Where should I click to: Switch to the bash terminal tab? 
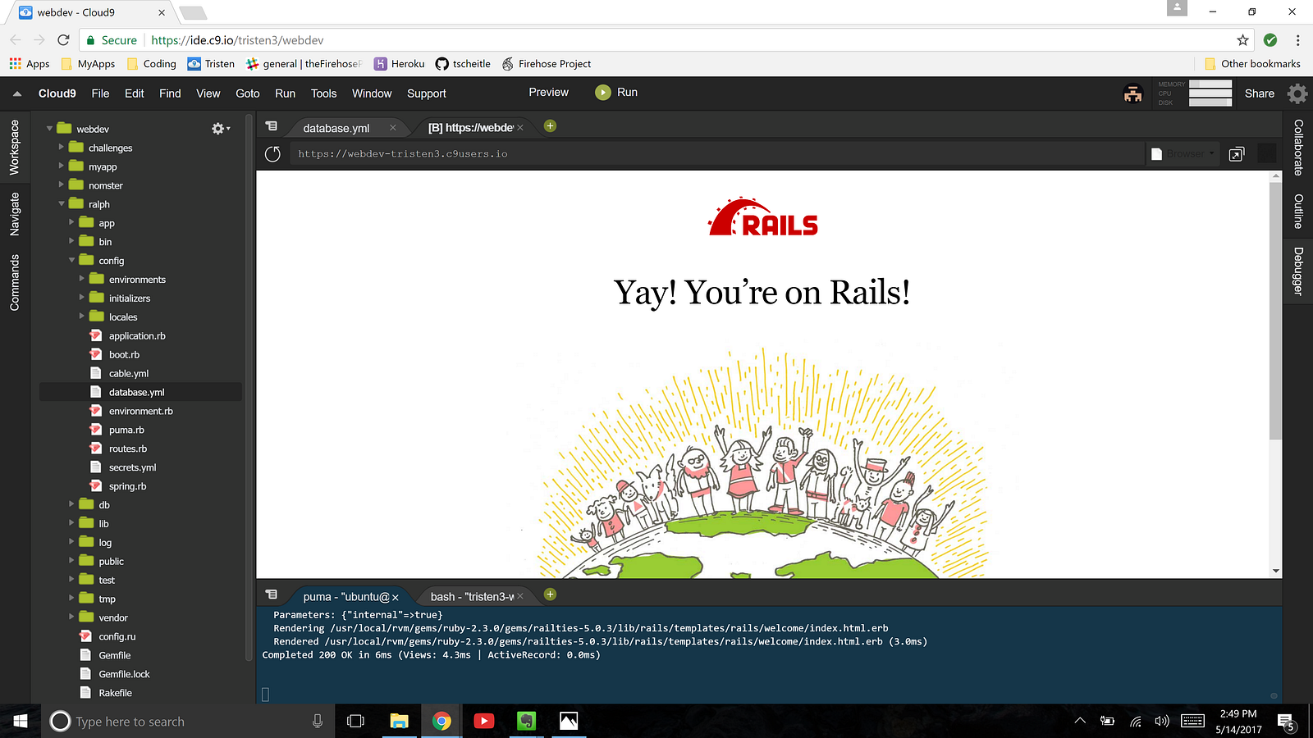click(x=471, y=597)
